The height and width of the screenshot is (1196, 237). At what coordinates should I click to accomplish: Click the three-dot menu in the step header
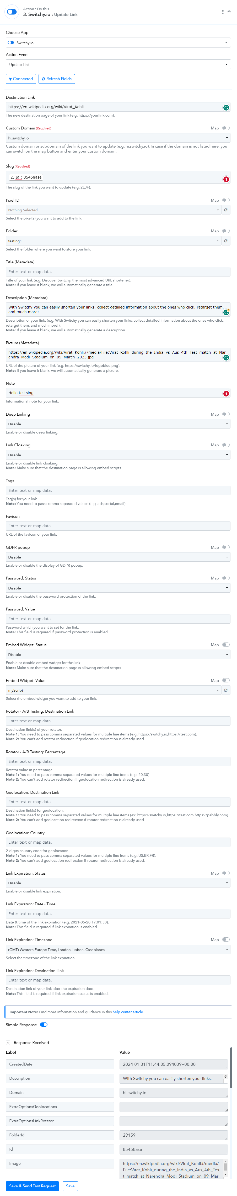[223, 12]
